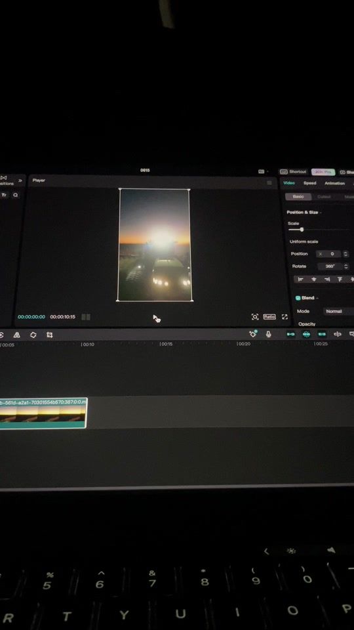Select the Basic sub-tab
This screenshot has height=630, width=354.
coord(298,197)
